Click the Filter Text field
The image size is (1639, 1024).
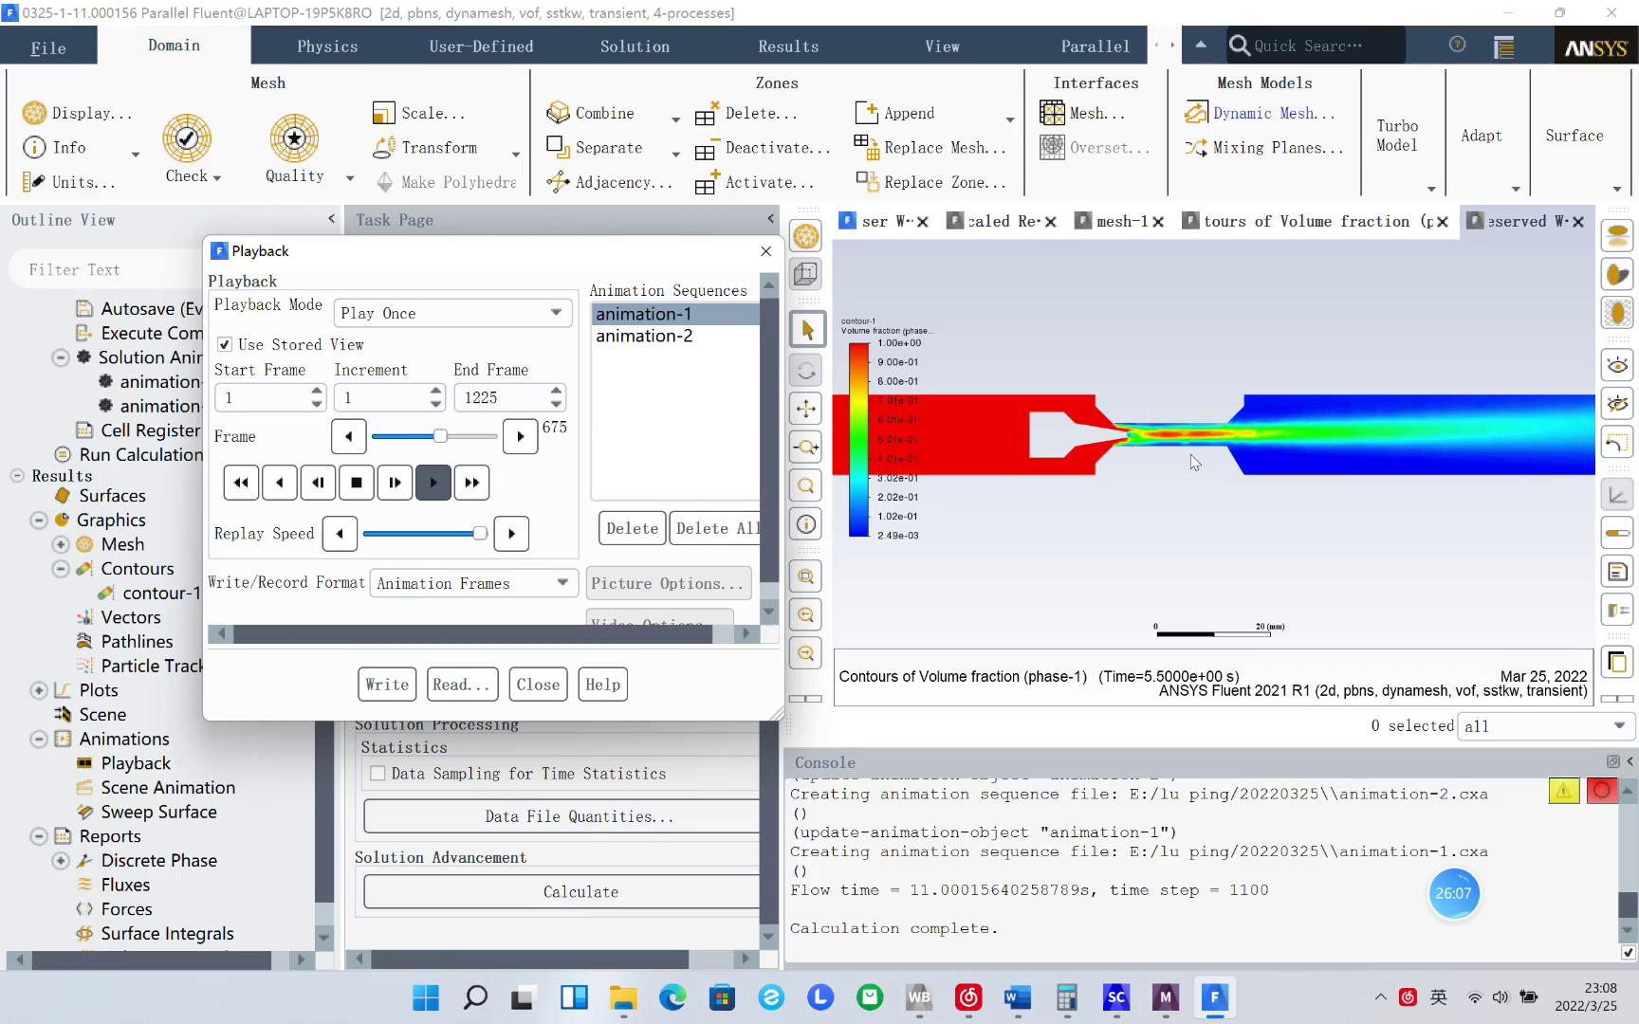[x=104, y=270]
